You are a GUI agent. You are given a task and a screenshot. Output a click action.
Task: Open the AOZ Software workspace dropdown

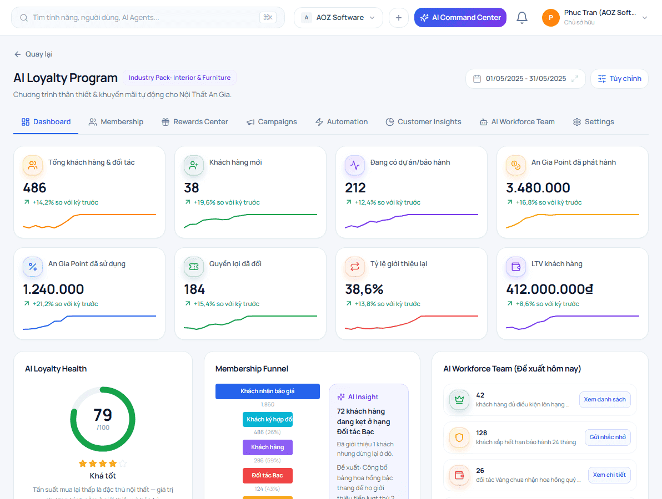(338, 18)
